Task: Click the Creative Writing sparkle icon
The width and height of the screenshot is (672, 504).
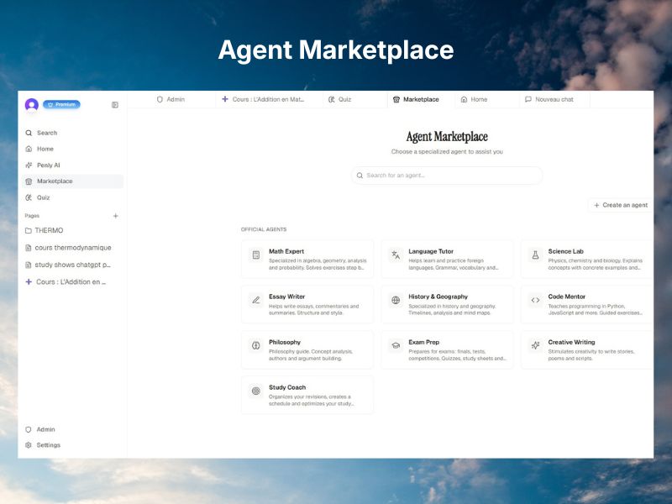Action: (x=535, y=345)
